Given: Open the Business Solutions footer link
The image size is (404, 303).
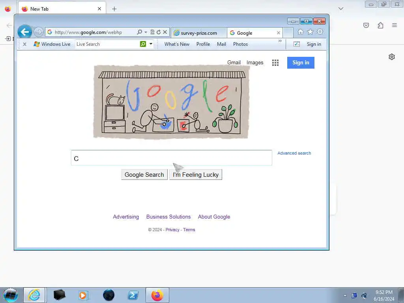Looking at the screenshot, I should click(168, 217).
